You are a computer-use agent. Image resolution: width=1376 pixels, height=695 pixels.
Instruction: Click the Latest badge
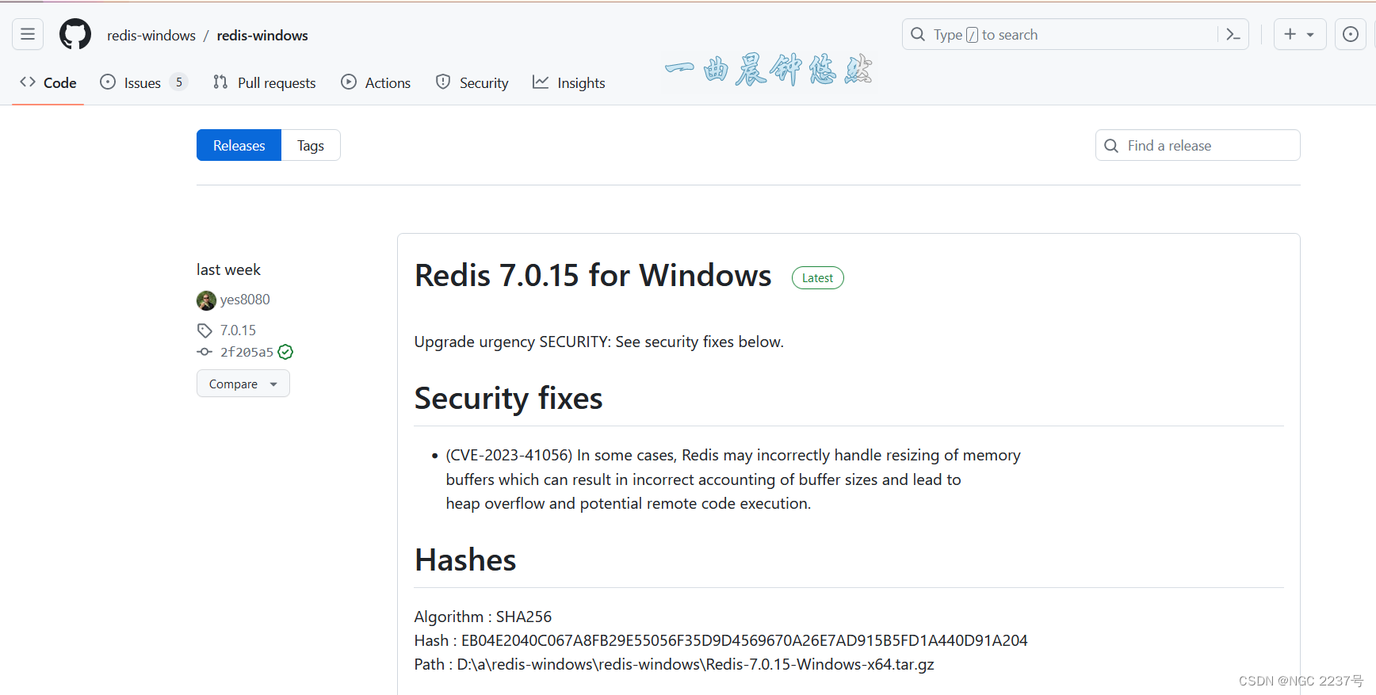(x=817, y=278)
